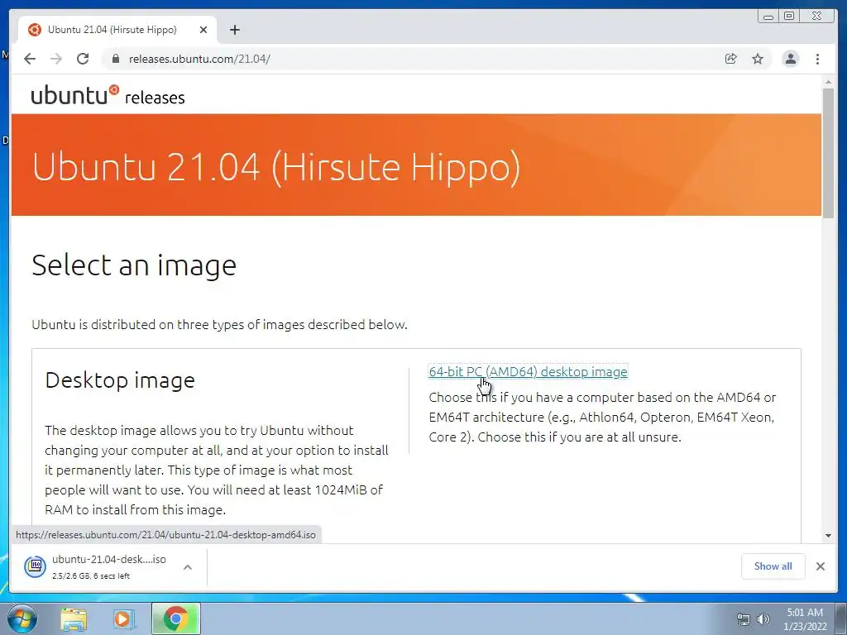Open a new browser tab
The image size is (847, 635).
(234, 30)
